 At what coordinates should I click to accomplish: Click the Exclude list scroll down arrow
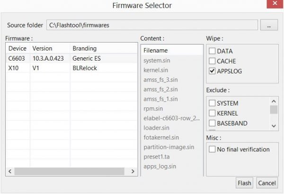[274, 126]
